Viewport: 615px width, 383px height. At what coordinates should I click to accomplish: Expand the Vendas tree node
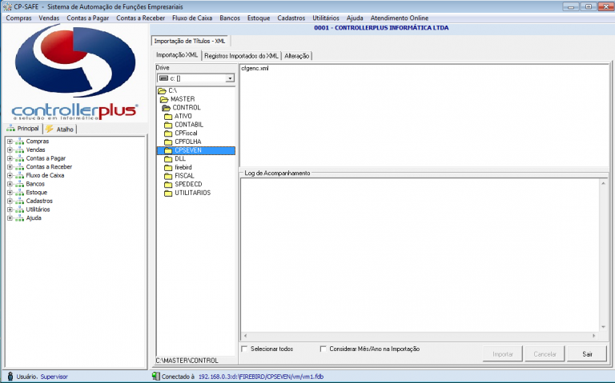pos(10,150)
